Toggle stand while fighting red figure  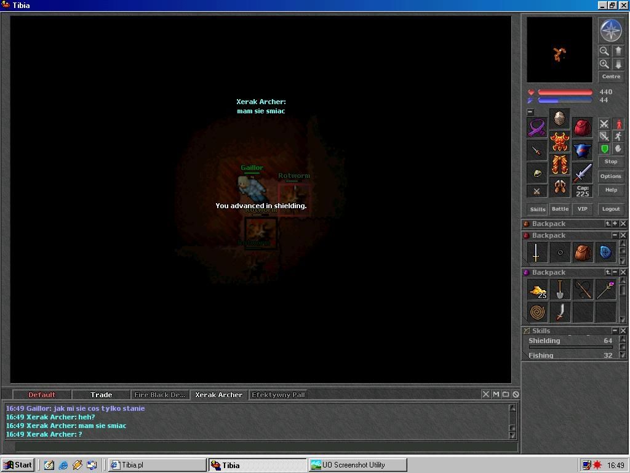(618, 124)
